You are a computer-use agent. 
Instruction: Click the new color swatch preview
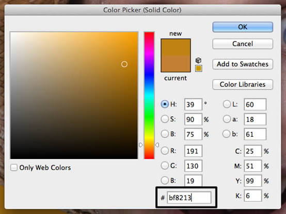click(176, 47)
